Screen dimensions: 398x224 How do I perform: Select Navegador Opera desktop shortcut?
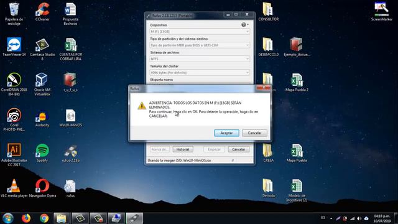(42, 188)
